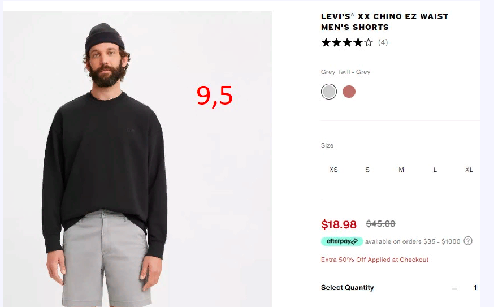Click the original price $45.00
Image resolution: width=494 pixels, height=307 pixels.
(x=380, y=224)
